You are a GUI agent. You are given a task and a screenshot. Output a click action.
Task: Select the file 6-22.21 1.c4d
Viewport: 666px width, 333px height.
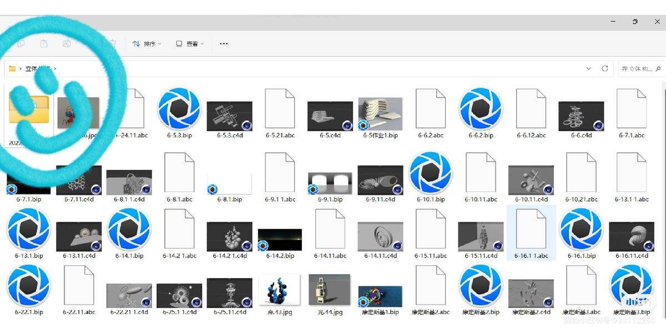click(129, 299)
